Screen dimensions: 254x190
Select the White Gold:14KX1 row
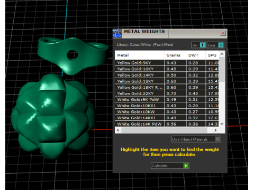pos(167,118)
